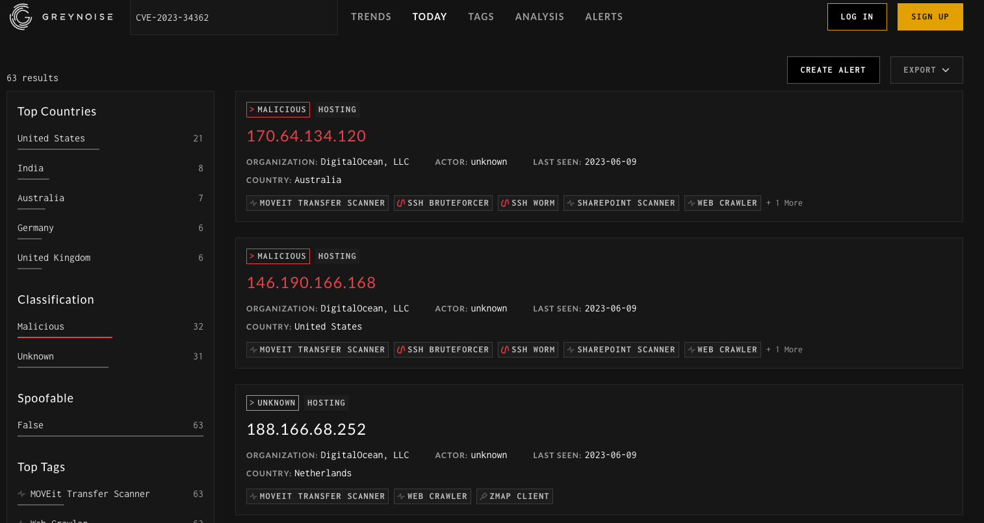Open the Alerts tab
Screen dimensions: 984x523
(x=604, y=17)
